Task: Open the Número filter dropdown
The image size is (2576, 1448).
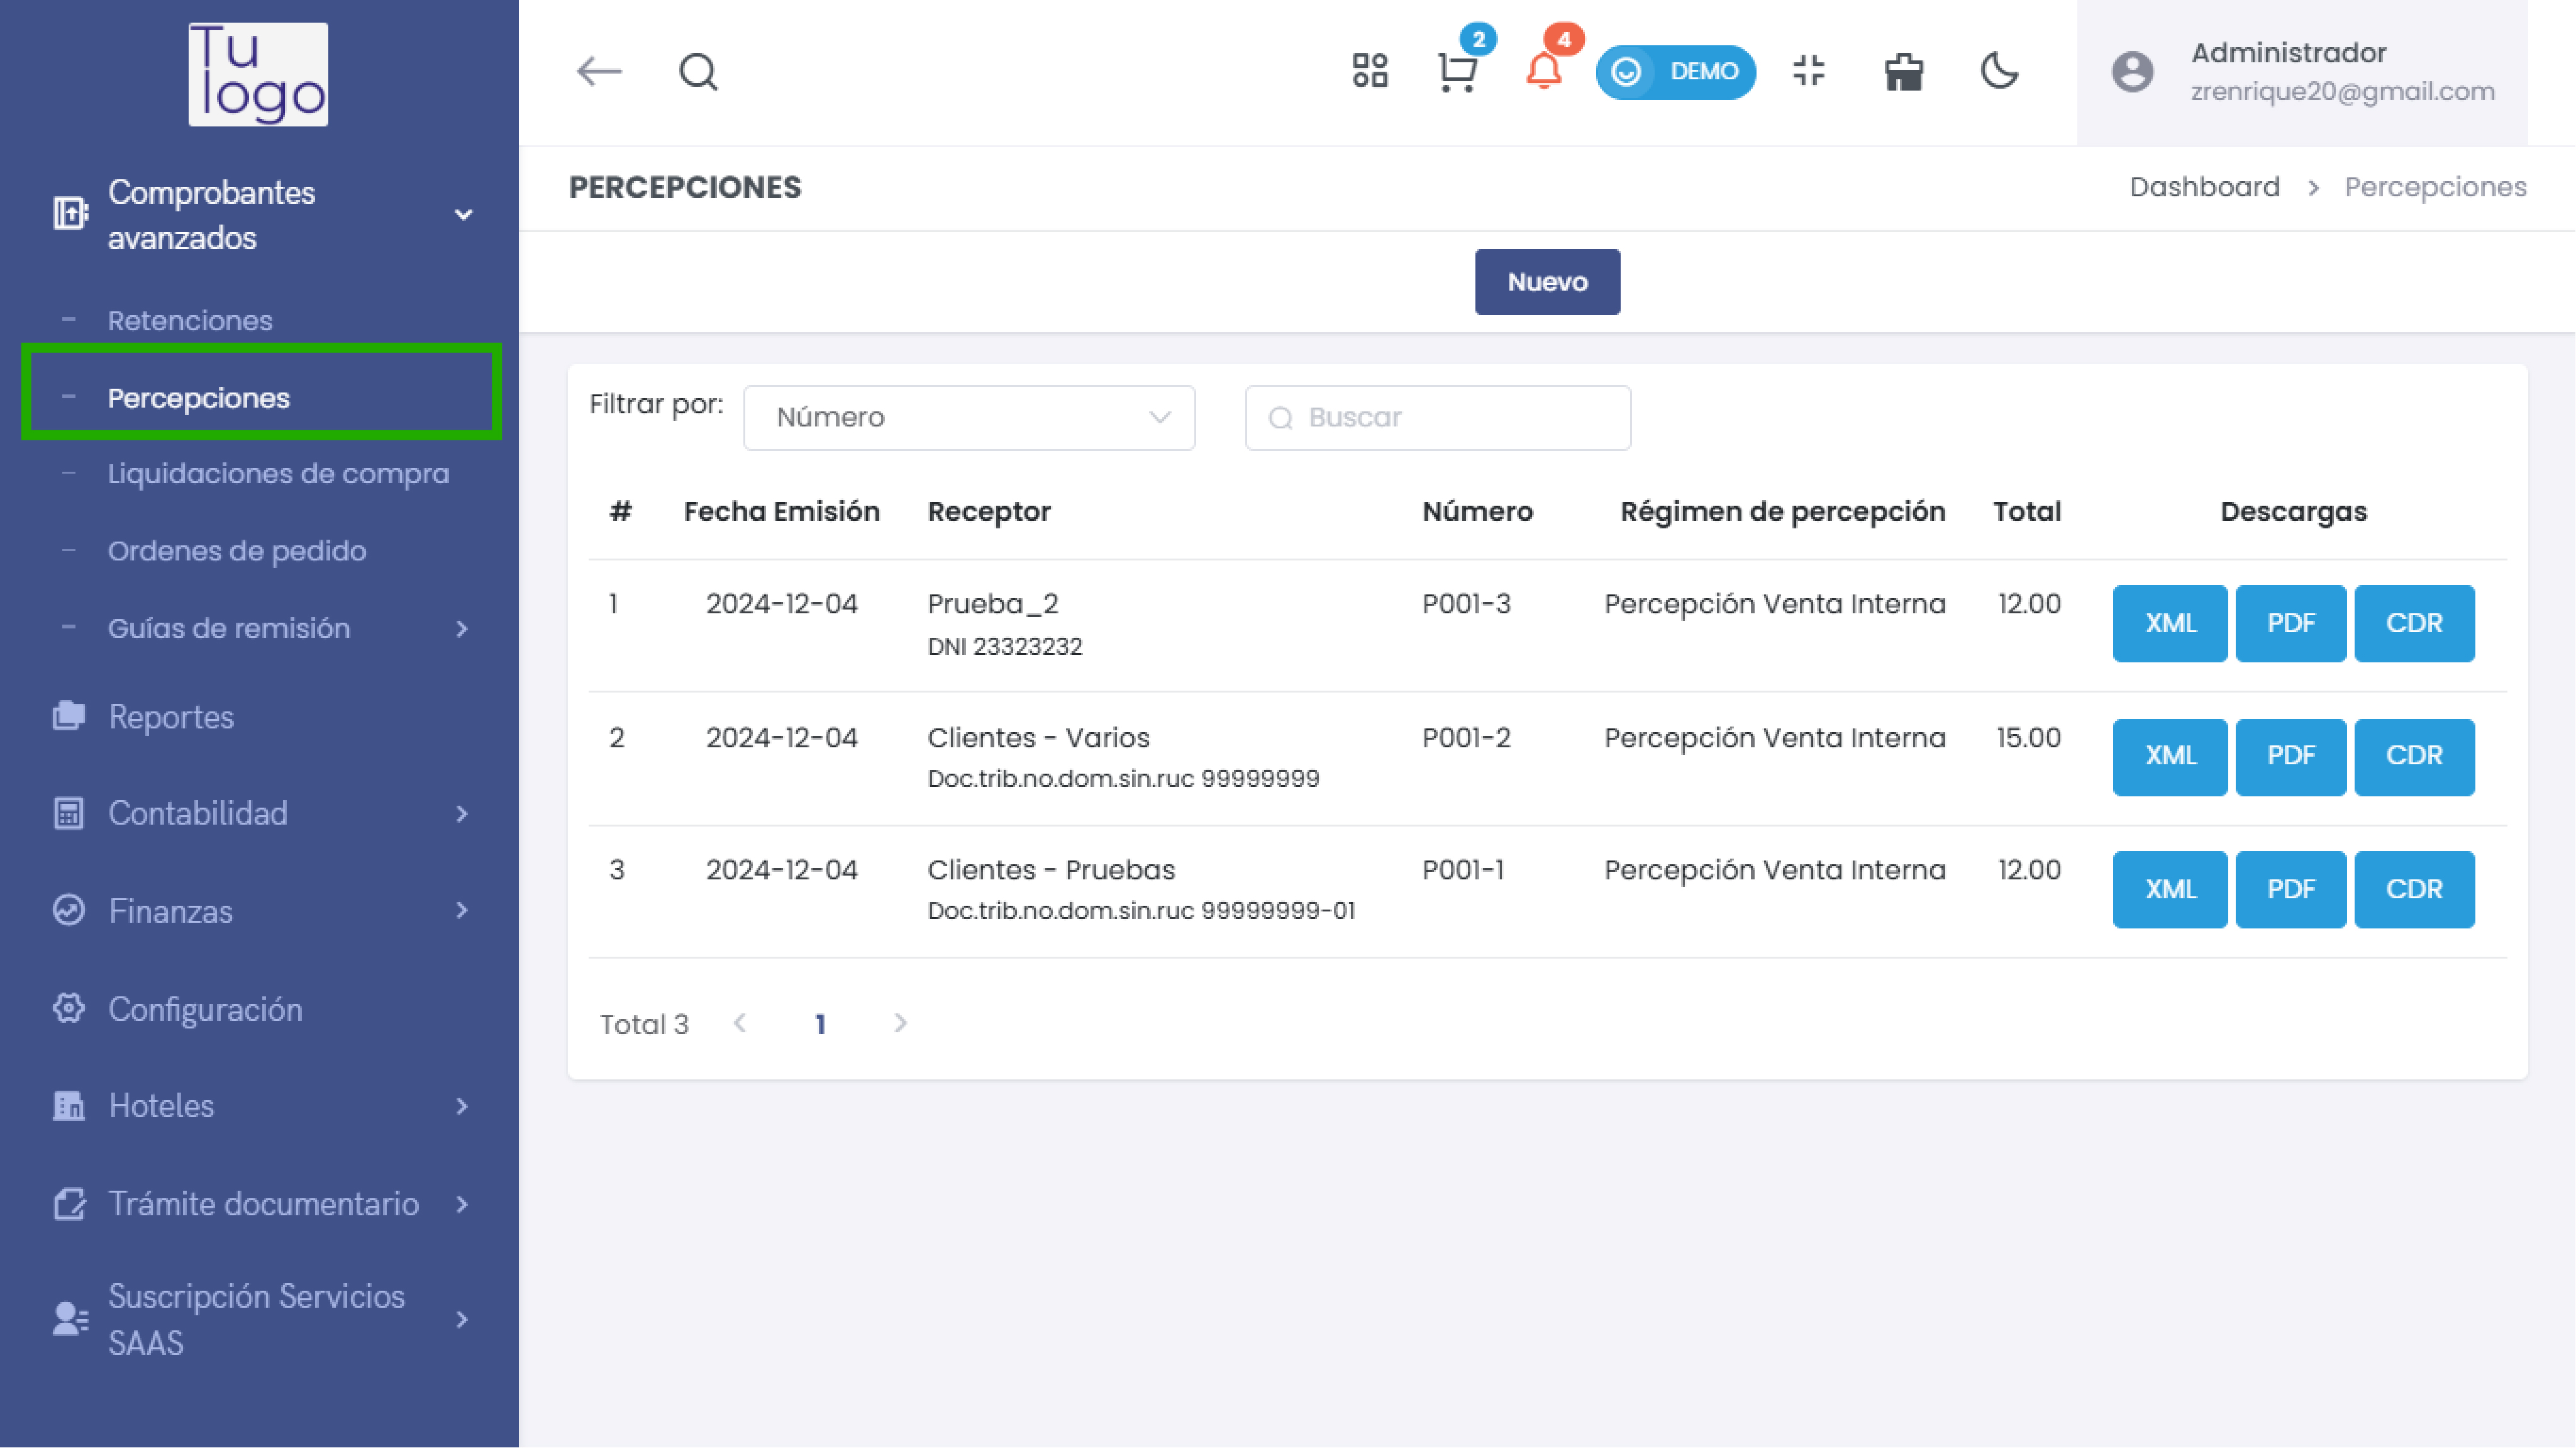Action: (968, 417)
